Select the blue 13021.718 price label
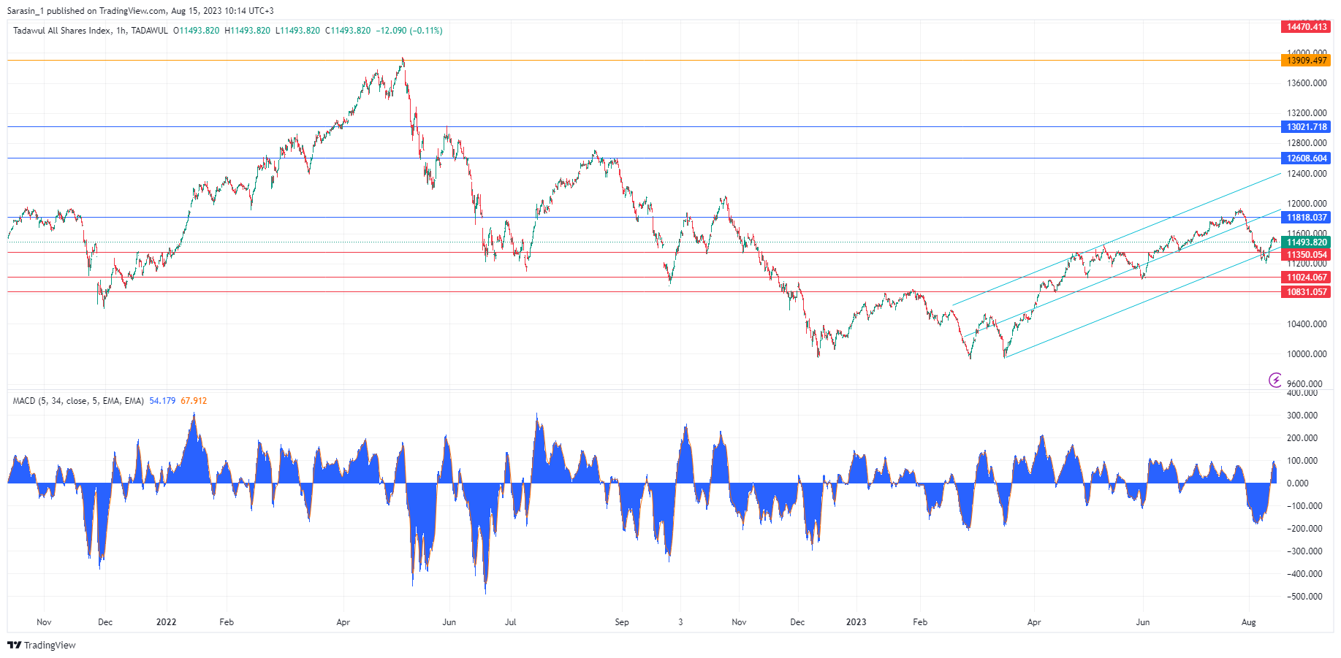This screenshot has height=658, width=1341. (x=1306, y=127)
